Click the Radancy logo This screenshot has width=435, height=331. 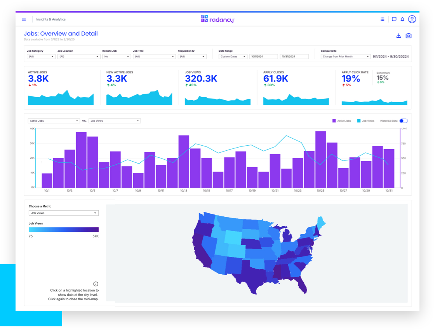[x=217, y=19]
